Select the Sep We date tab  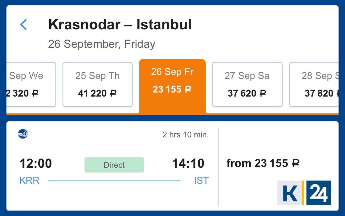(x=31, y=84)
